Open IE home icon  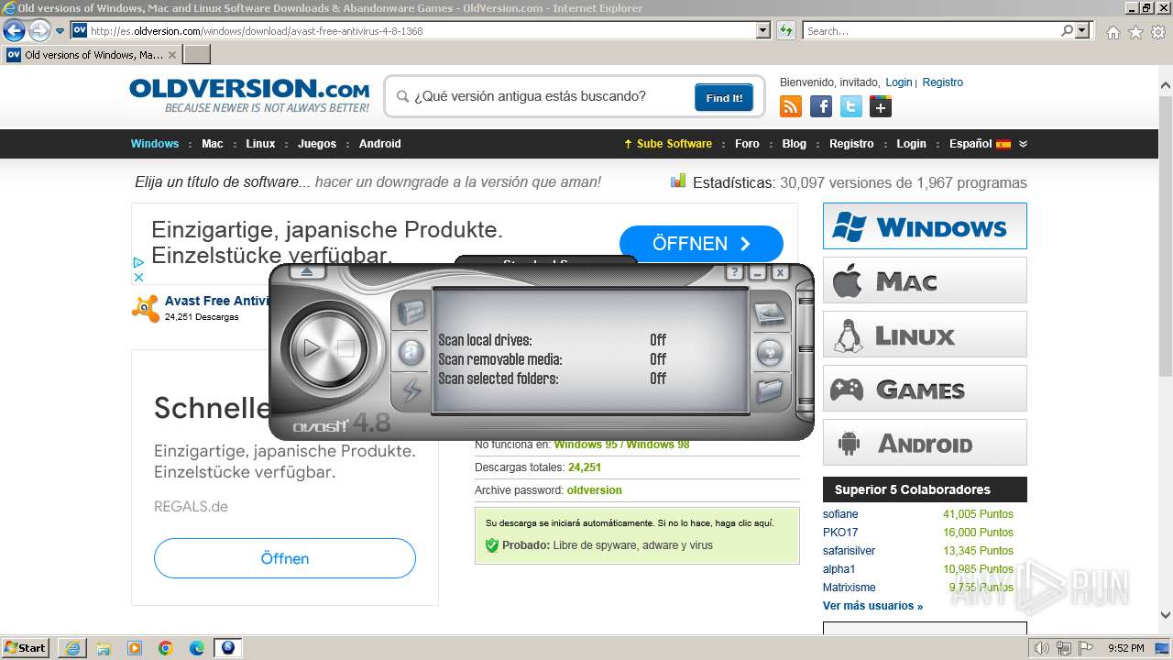point(1113,32)
